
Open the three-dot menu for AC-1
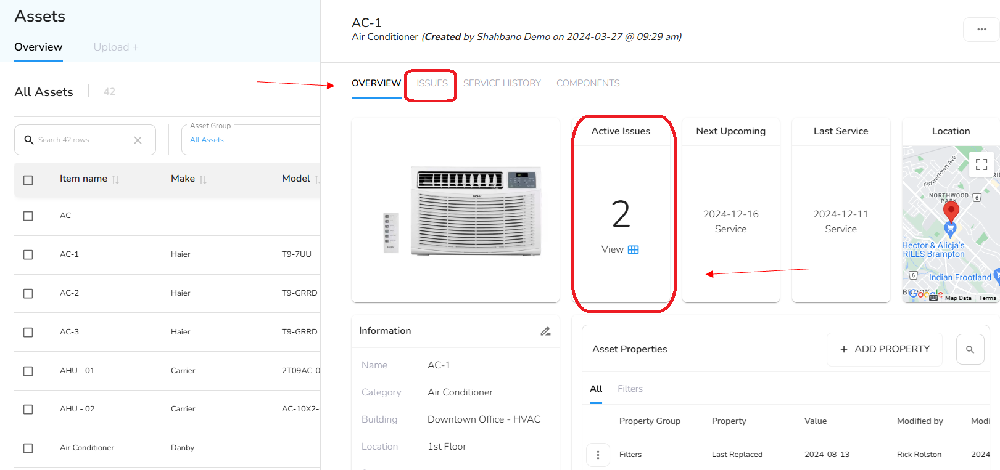click(981, 30)
